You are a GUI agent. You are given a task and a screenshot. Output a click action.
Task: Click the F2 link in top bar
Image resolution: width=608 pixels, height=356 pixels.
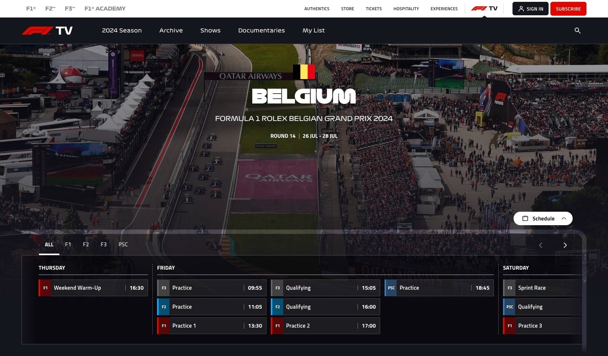[x=50, y=8]
